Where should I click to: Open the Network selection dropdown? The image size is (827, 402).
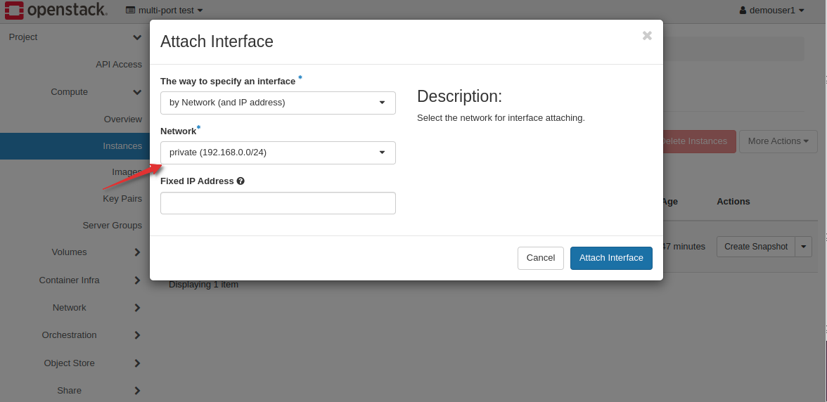coord(278,153)
